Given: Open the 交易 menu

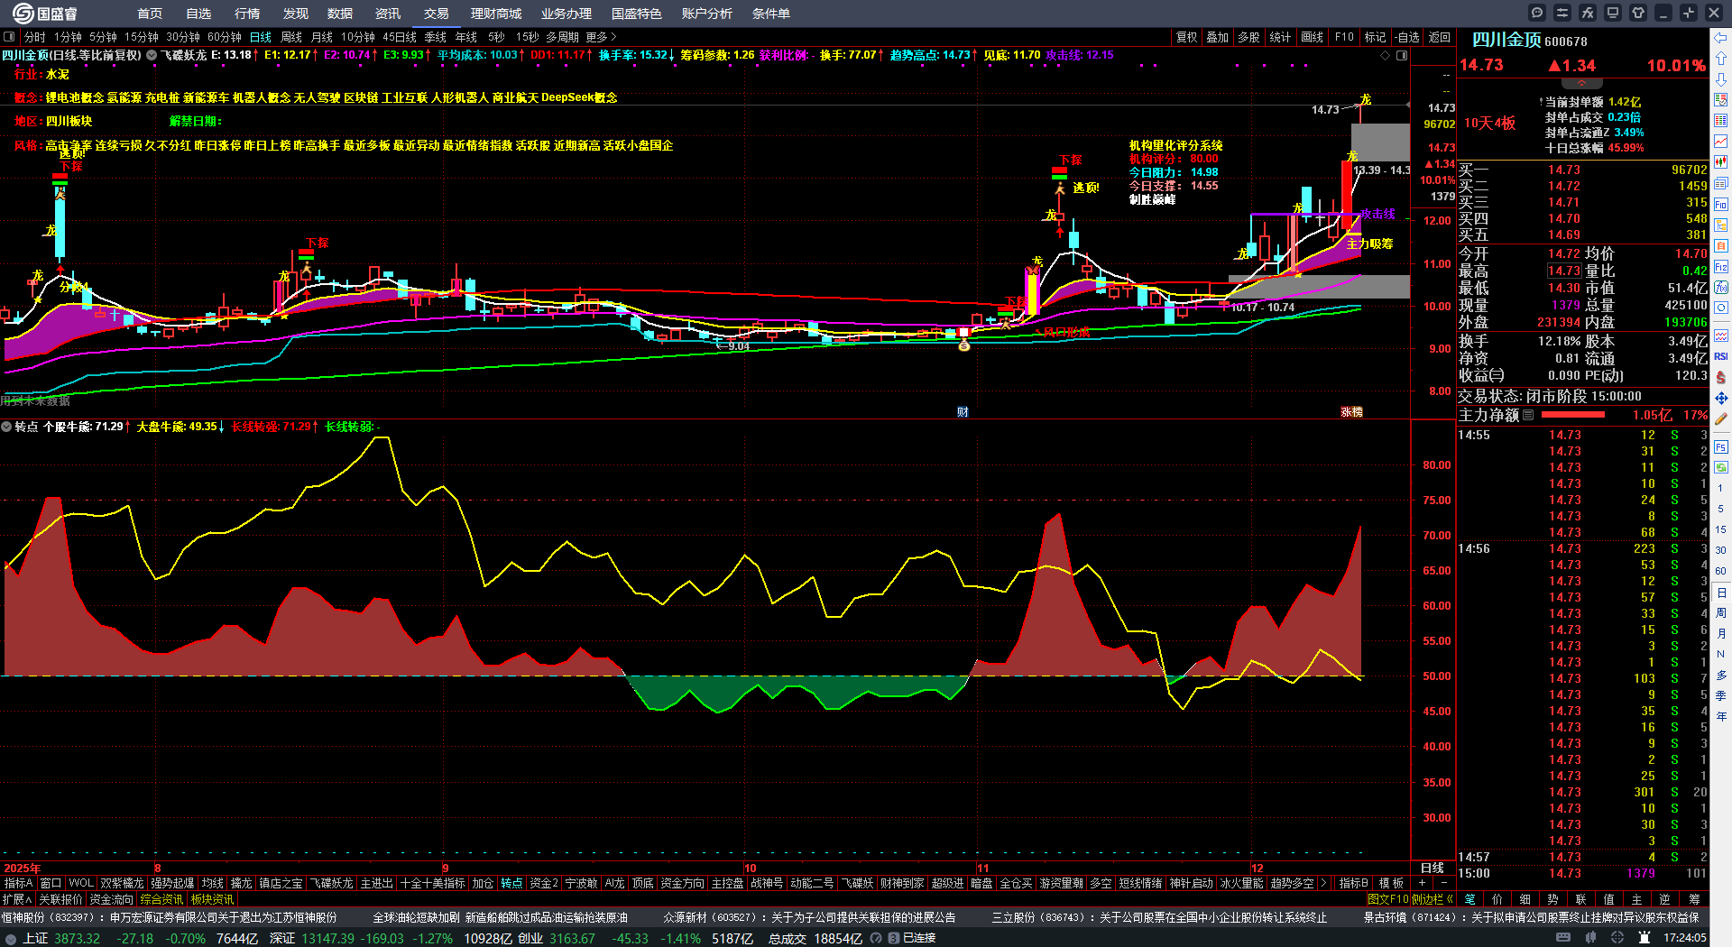Looking at the screenshot, I should coord(437,14).
